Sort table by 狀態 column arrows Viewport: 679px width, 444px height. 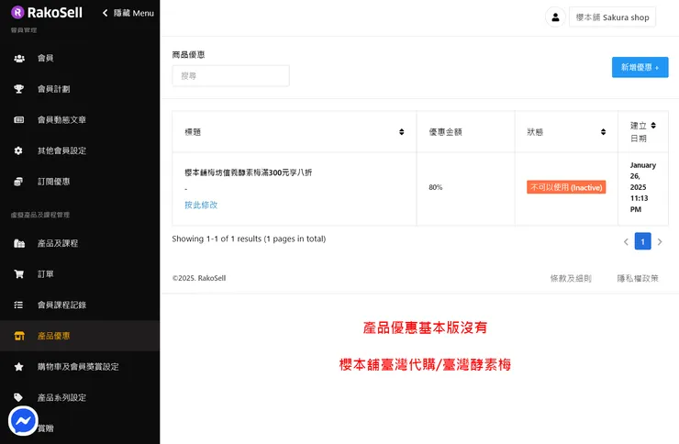603,132
